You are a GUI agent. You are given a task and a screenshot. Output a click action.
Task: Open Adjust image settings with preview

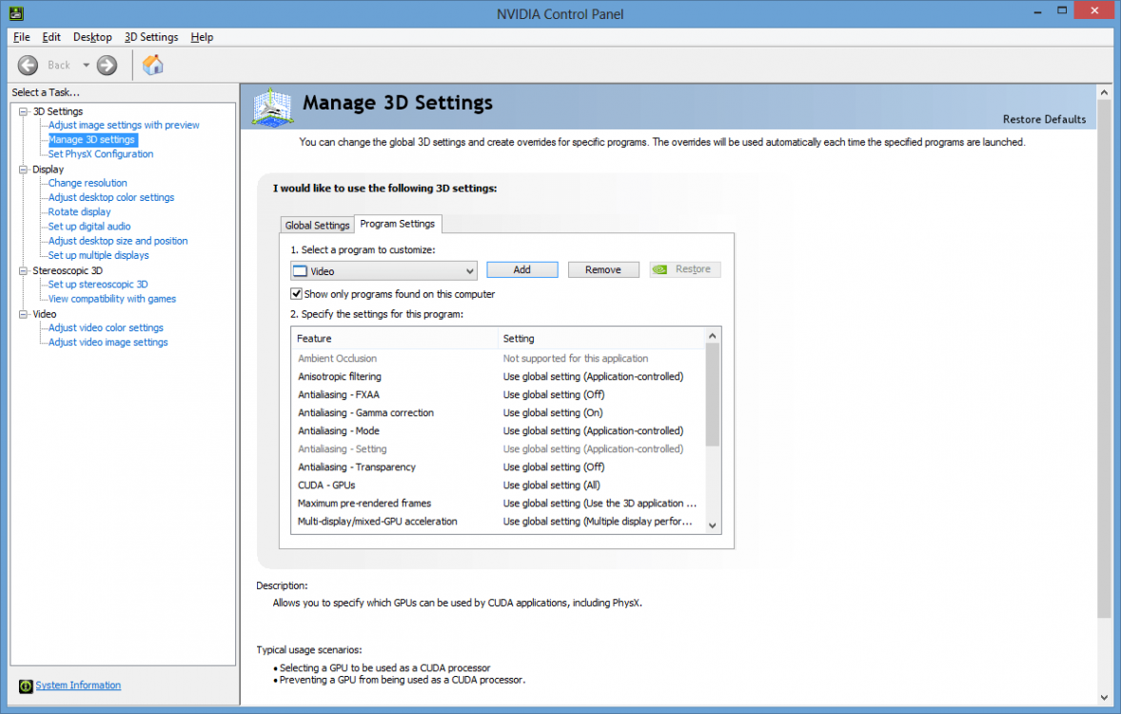coord(124,126)
